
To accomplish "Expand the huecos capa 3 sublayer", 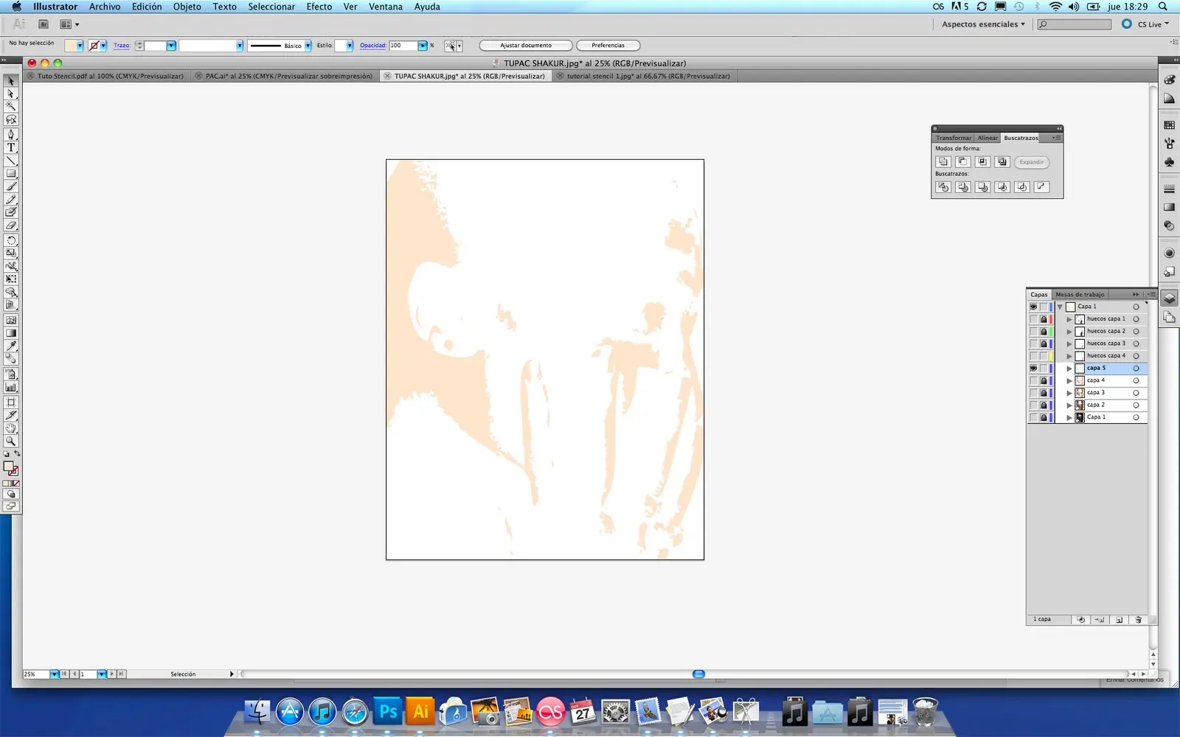I will (x=1069, y=343).
